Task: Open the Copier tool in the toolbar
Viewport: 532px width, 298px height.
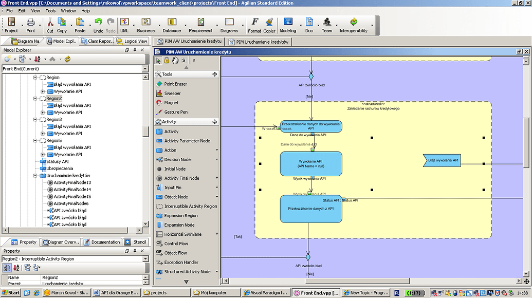Action: point(269,25)
